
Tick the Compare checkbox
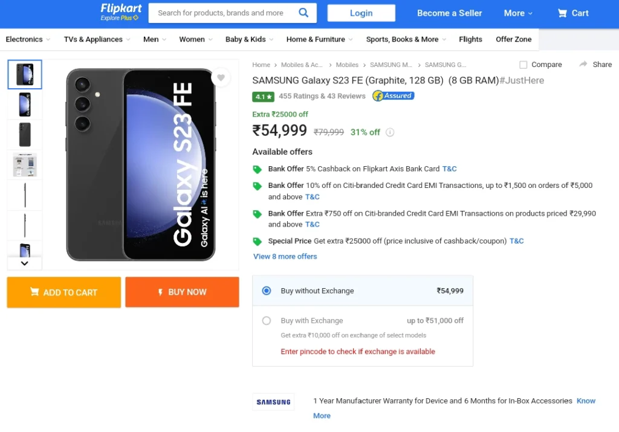click(523, 64)
